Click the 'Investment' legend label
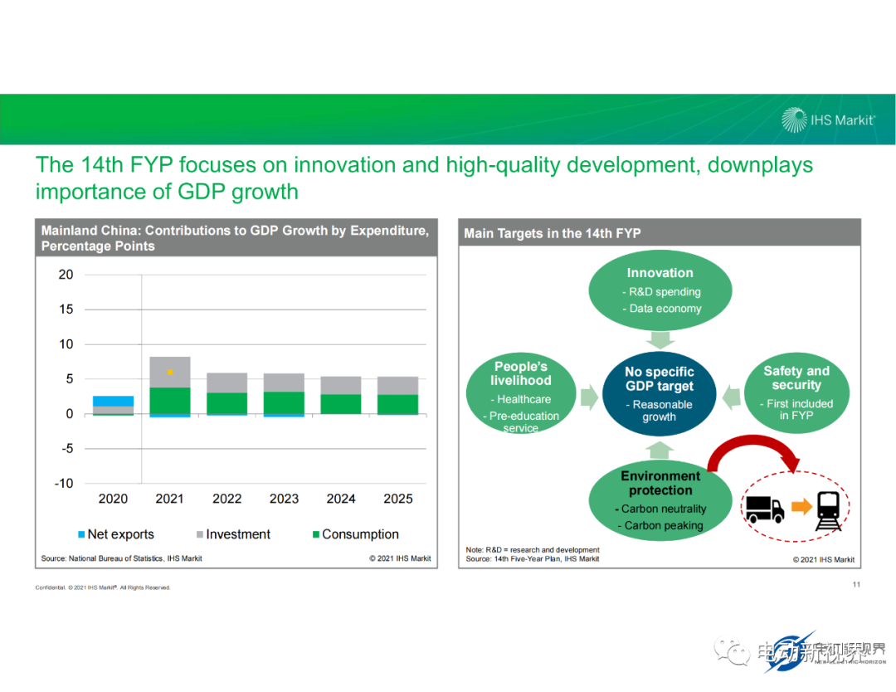The image size is (896, 692). tap(238, 534)
